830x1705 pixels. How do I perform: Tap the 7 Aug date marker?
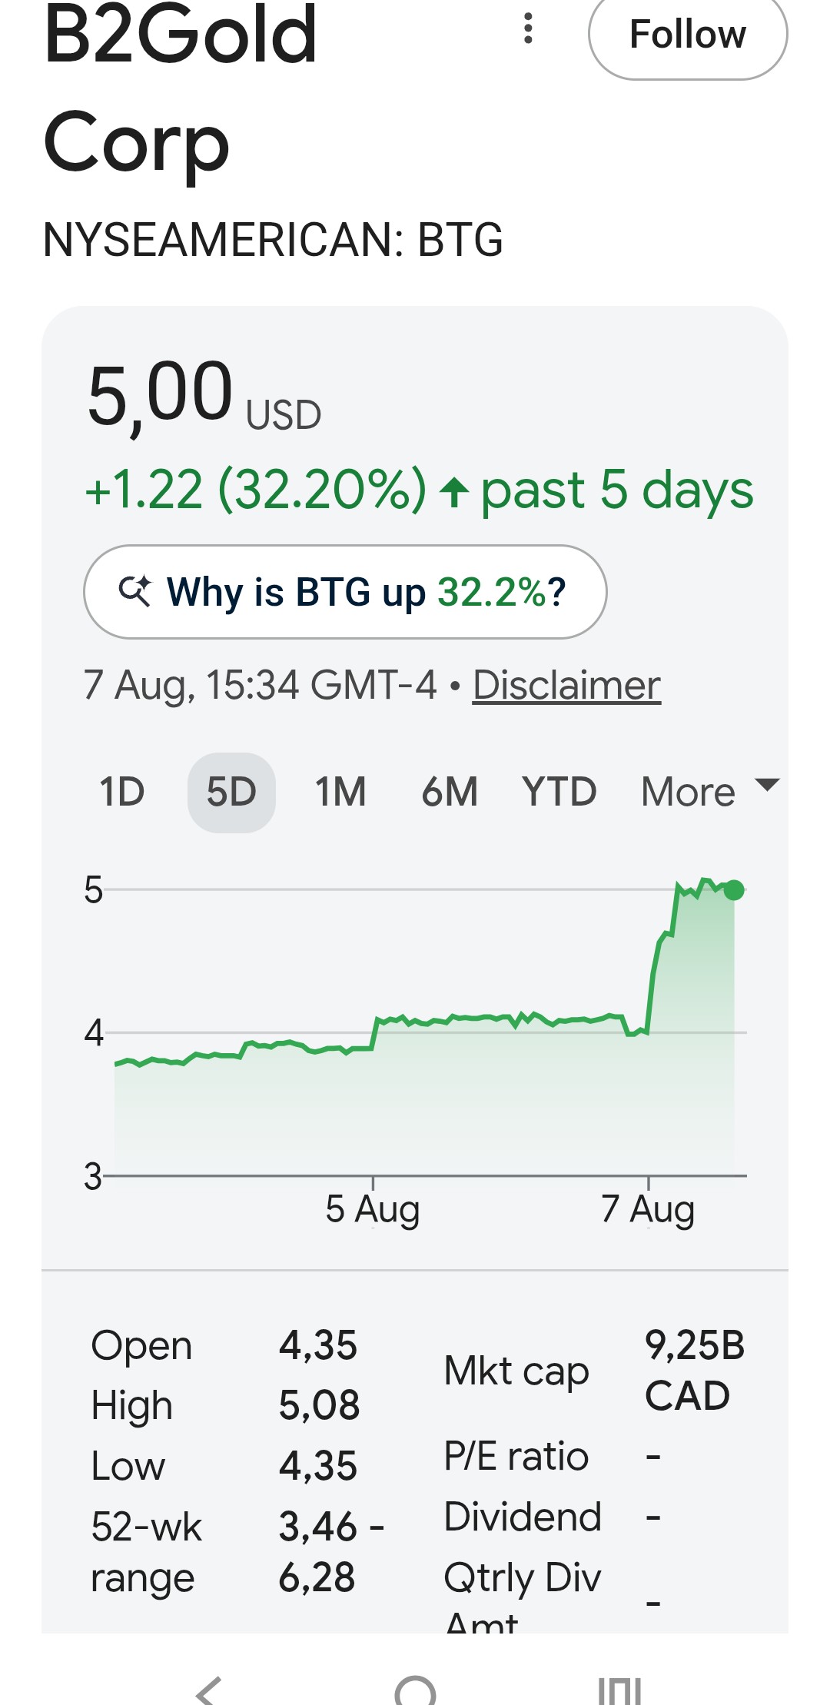pos(648,1208)
